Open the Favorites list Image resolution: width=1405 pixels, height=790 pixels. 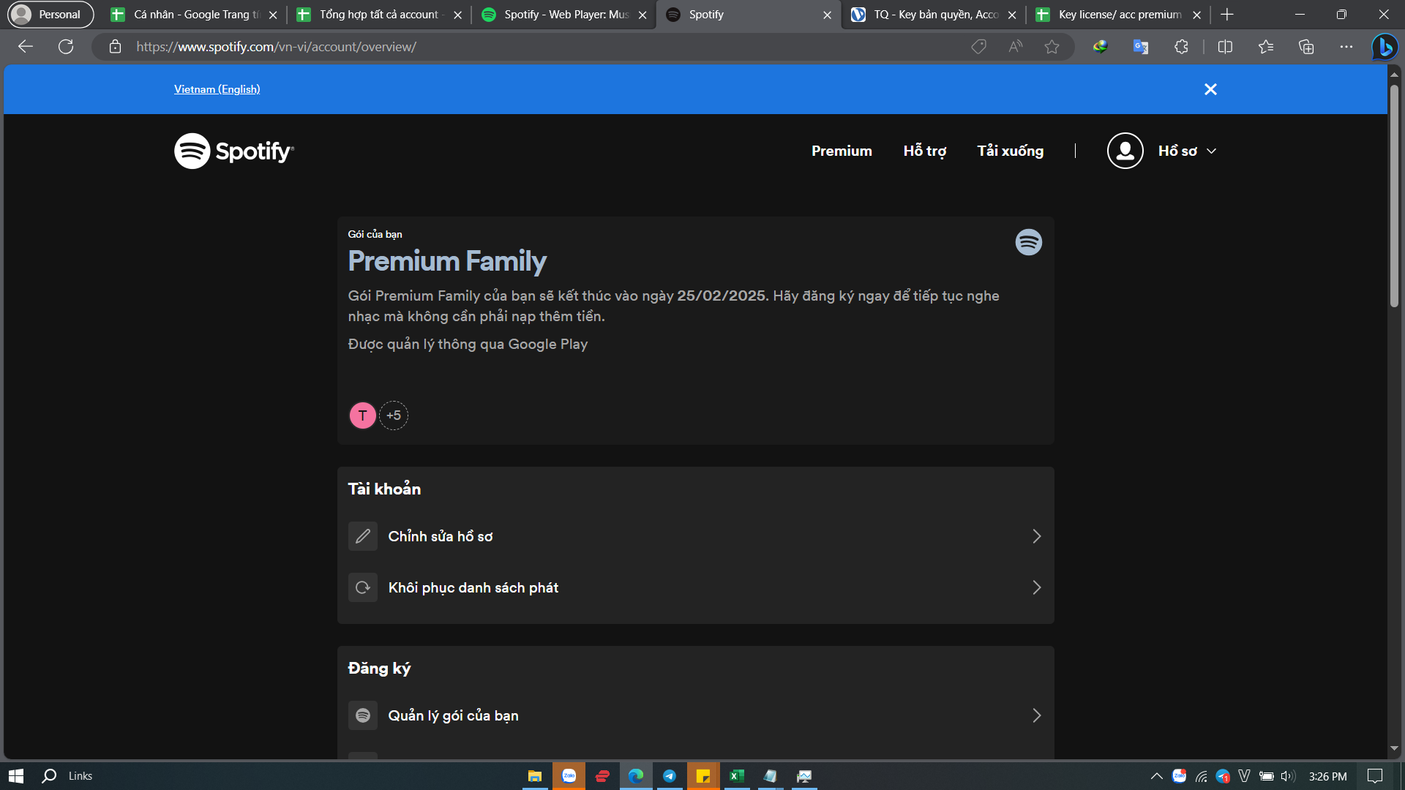coord(1266,47)
